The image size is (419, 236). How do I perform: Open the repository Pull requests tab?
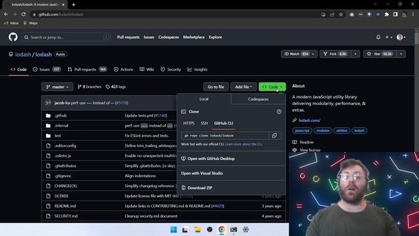coord(87,69)
